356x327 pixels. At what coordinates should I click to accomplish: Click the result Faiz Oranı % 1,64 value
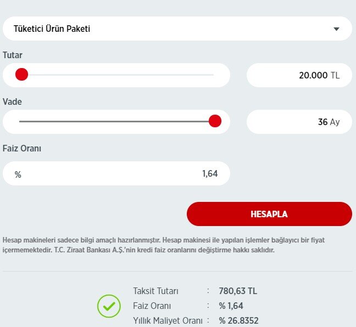point(231,306)
